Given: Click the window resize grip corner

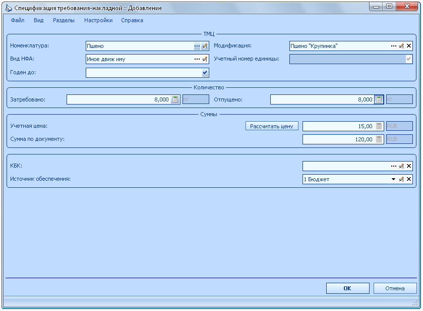Looking at the screenshot, I should point(415,303).
